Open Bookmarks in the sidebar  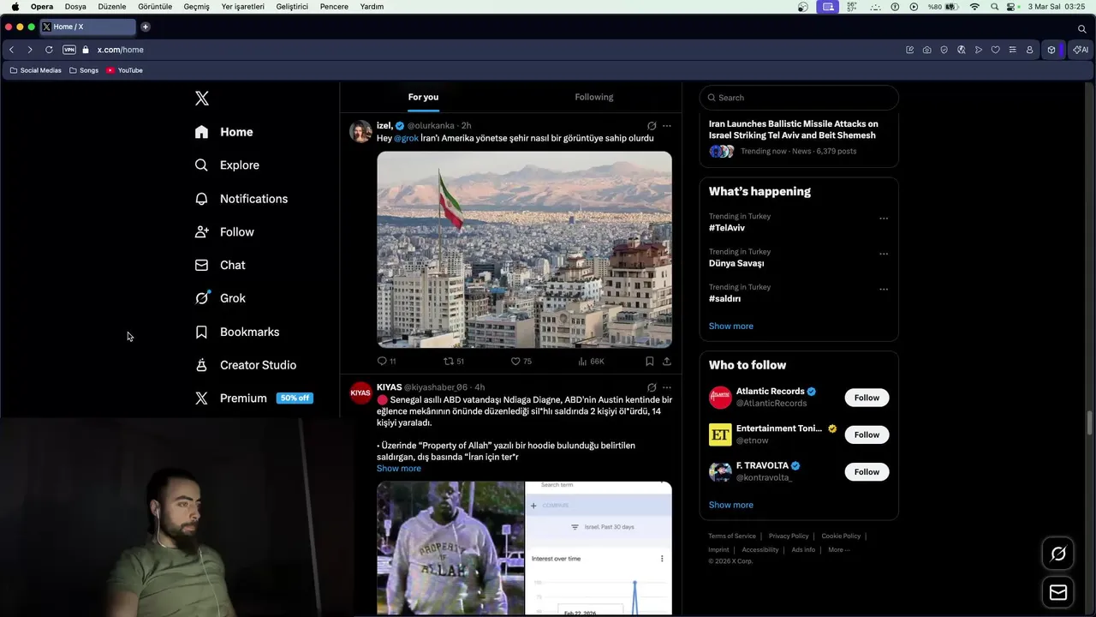click(237, 332)
